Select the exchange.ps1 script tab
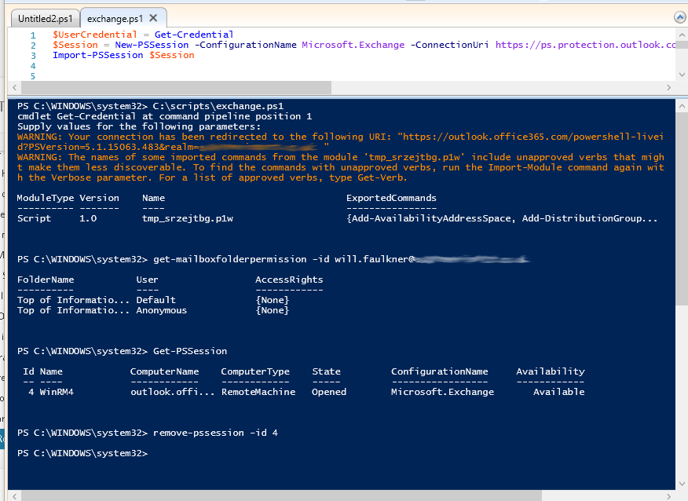688x501 pixels. pos(114,18)
